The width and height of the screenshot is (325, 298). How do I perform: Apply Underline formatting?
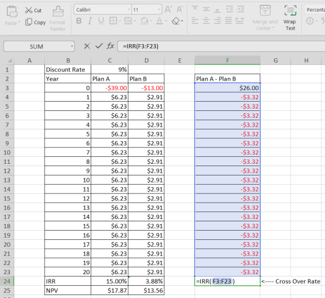(101, 21)
